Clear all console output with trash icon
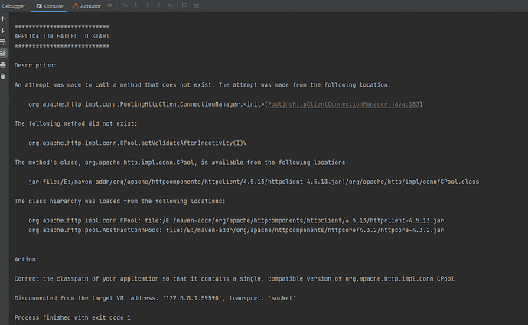The image size is (528, 325). coord(3,76)
